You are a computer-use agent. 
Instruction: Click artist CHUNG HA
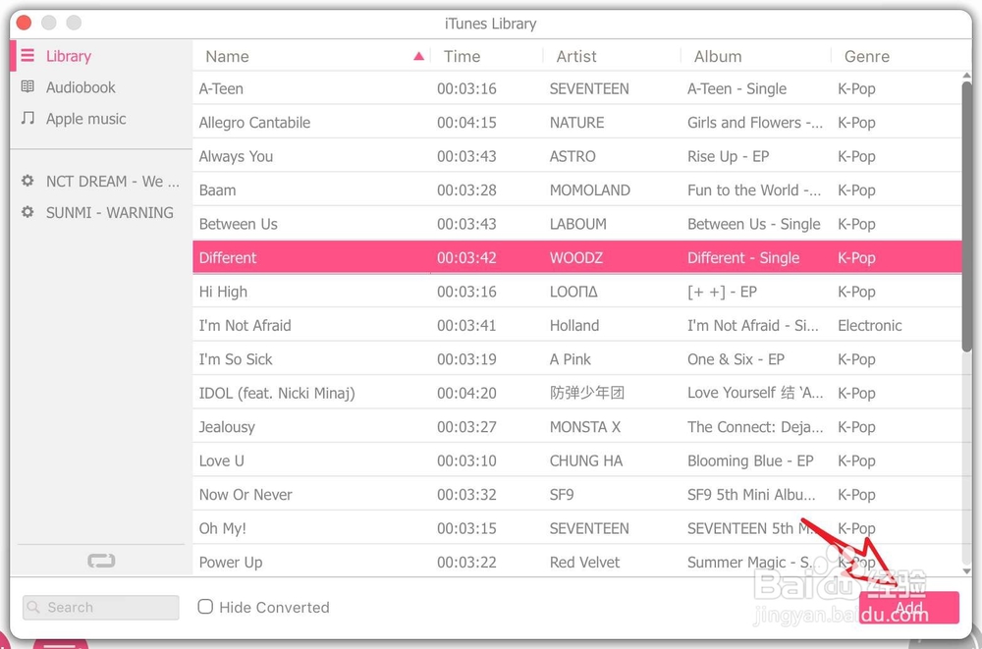[586, 460]
